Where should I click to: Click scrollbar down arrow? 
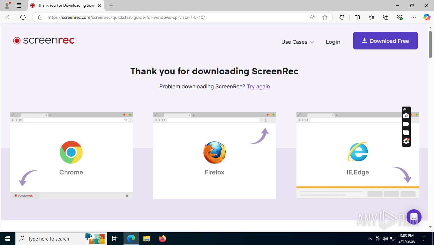(430, 227)
